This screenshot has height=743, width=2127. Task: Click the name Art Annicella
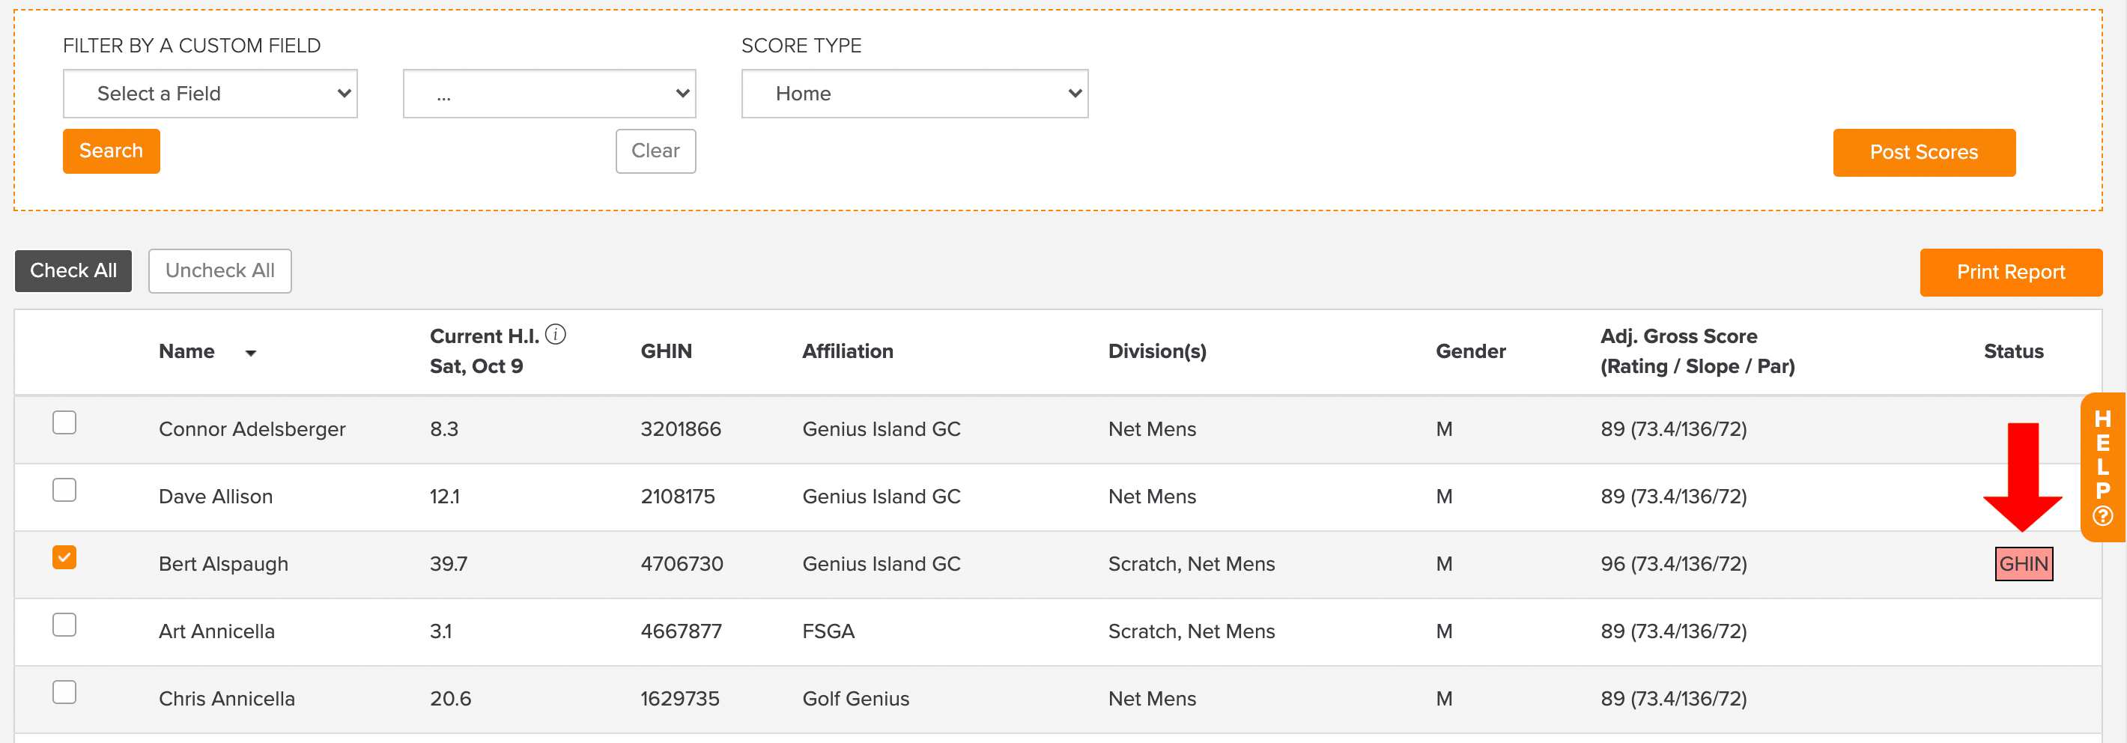216,631
